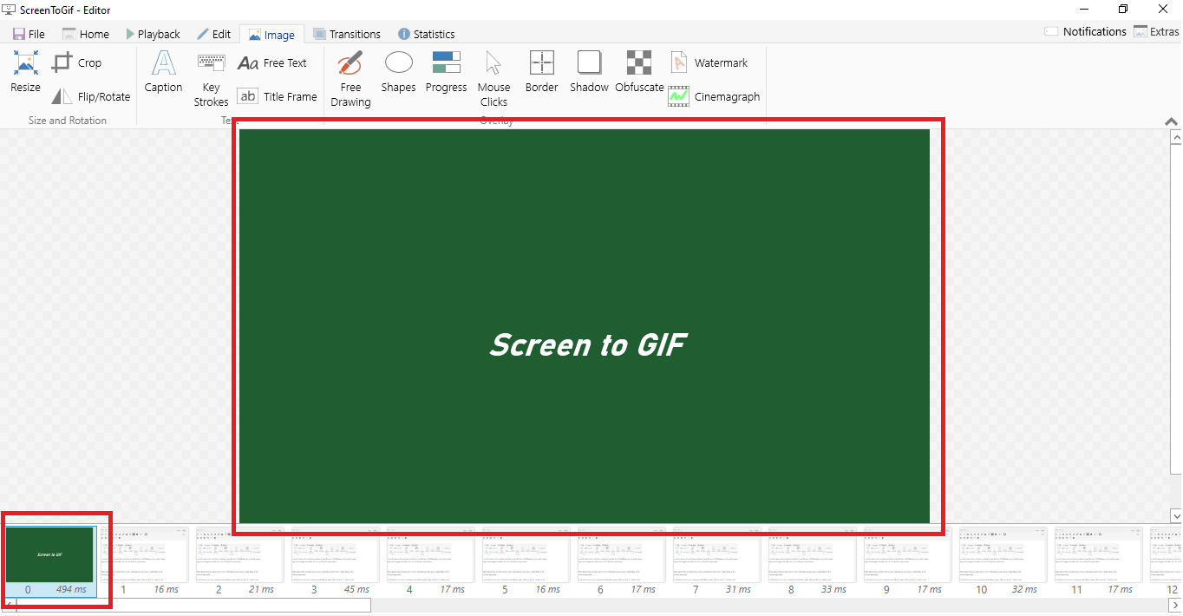Click the vertical scrollbar down arrow
1183x616 pixels.
tap(1175, 515)
